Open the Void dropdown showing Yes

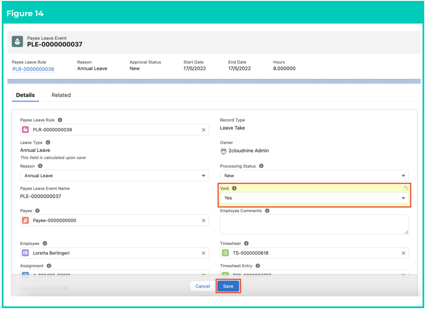314,198
